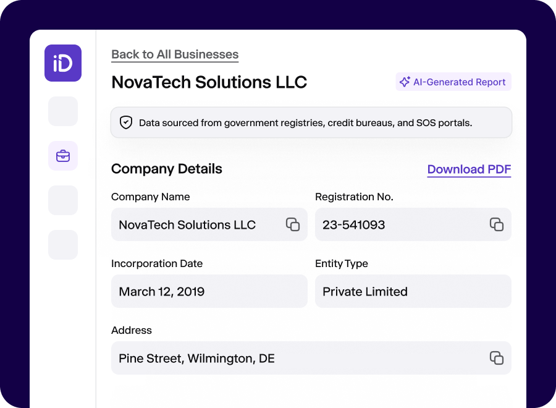Click the NovaTech Solutions LLC page title
556x408 pixels.
click(x=209, y=82)
